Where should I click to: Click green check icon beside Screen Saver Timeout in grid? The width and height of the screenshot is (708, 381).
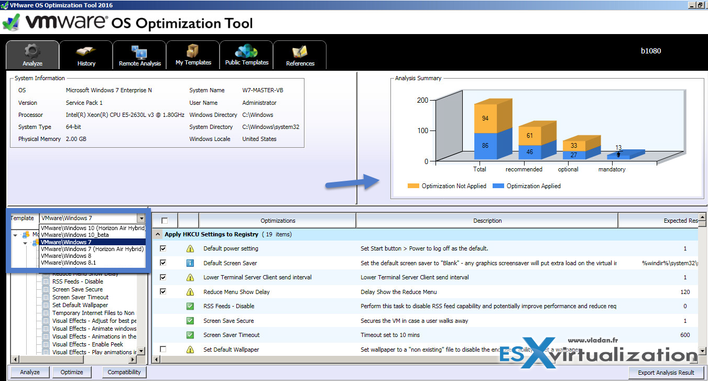point(190,335)
